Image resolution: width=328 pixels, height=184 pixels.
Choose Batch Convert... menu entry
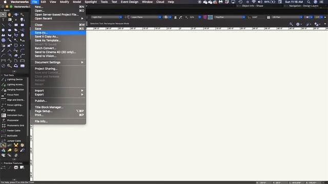[x=58, y=48]
